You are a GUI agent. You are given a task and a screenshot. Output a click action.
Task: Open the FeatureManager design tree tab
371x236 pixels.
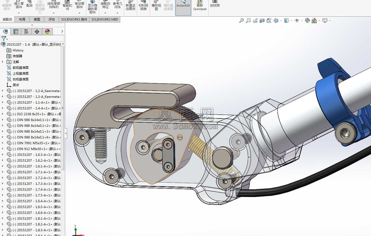5,32
